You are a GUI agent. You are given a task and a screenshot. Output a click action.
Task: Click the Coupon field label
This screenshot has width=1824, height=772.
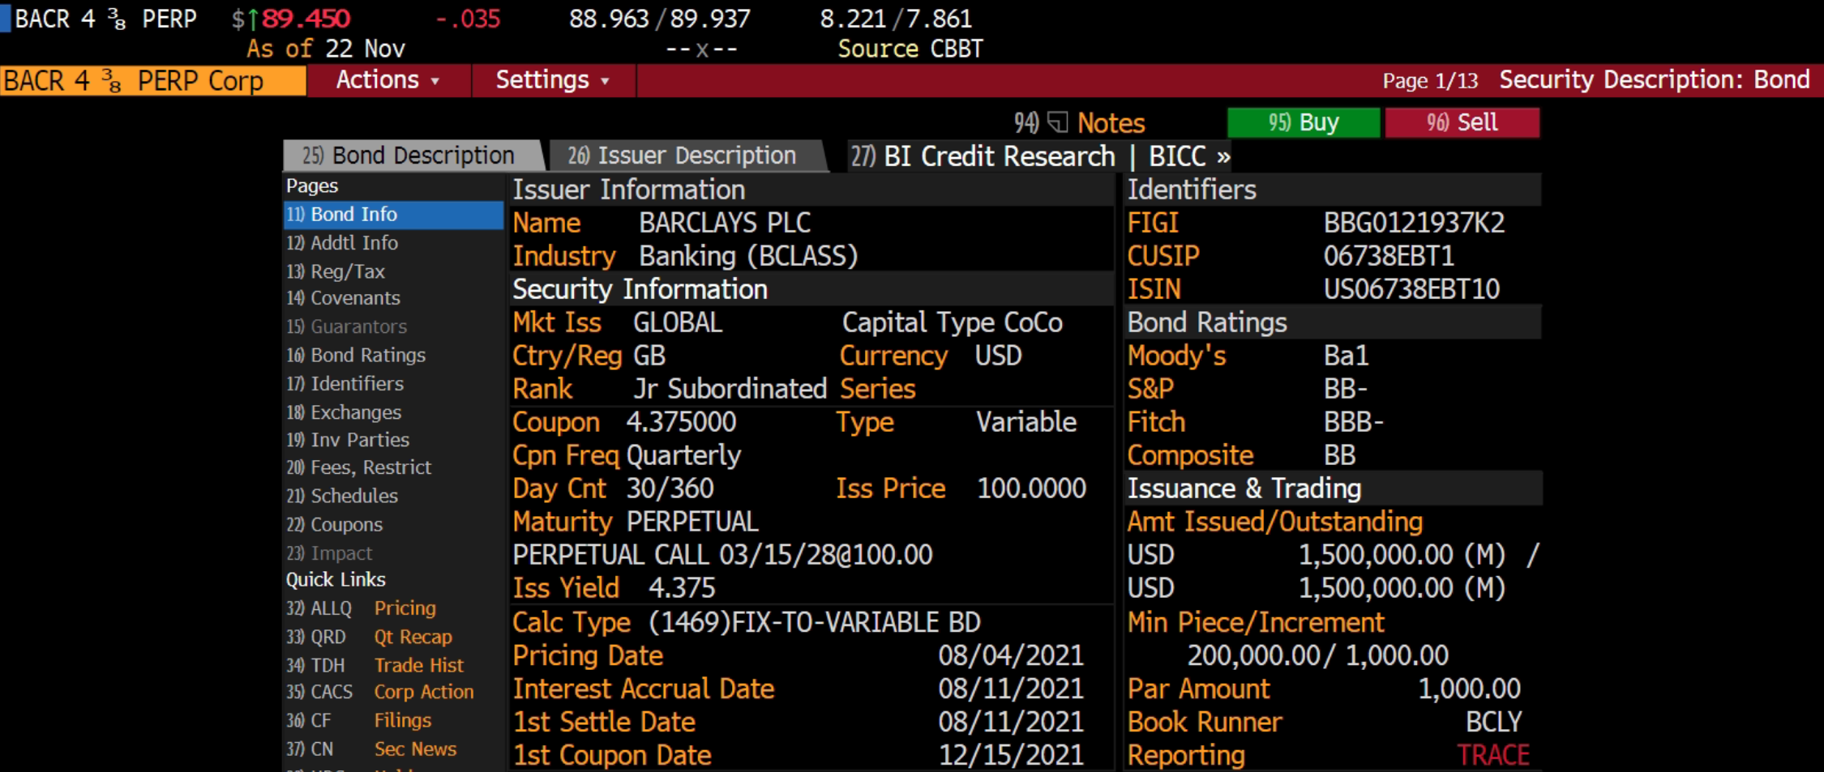click(x=556, y=422)
